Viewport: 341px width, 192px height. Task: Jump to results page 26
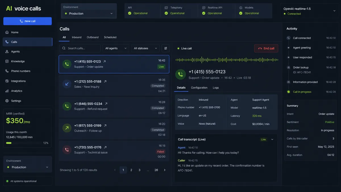[156, 170]
